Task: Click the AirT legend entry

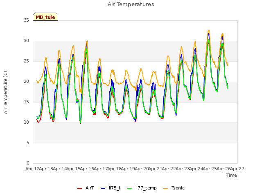Action: 86,188
